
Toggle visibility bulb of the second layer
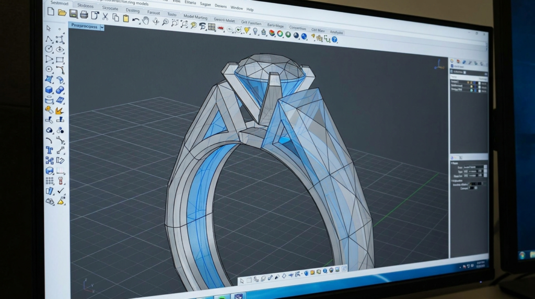coord(472,86)
